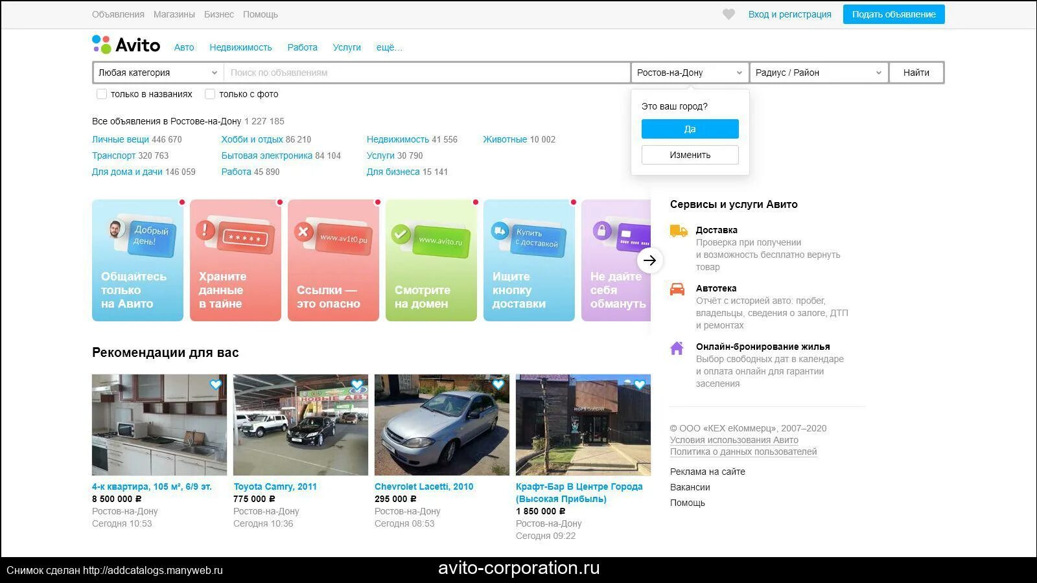Image resolution: width=1037 pixels, height=583 pixels.
Task: Open the Toyota Camry listing photo
Action: coord(301,425)
